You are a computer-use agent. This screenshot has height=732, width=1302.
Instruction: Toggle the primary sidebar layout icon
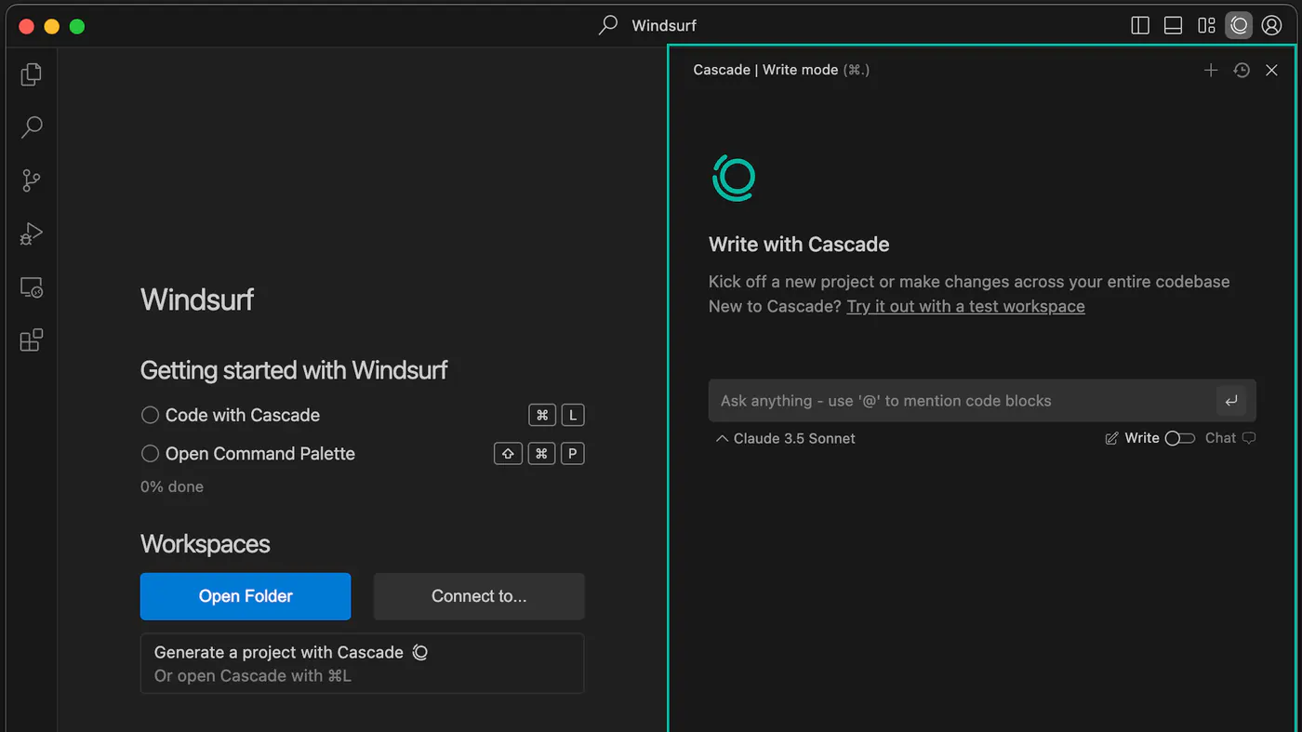(x=1140, y=26)
